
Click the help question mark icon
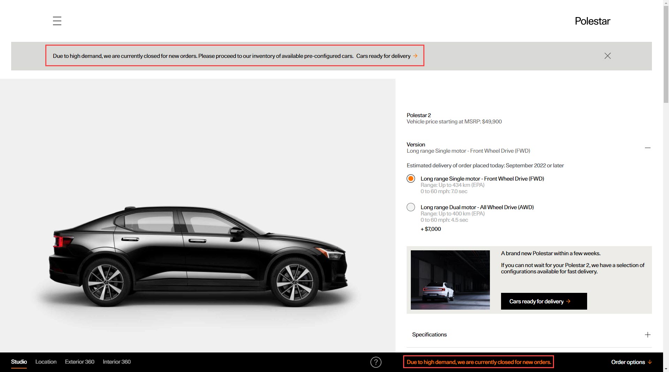click(x=376, y=362)
